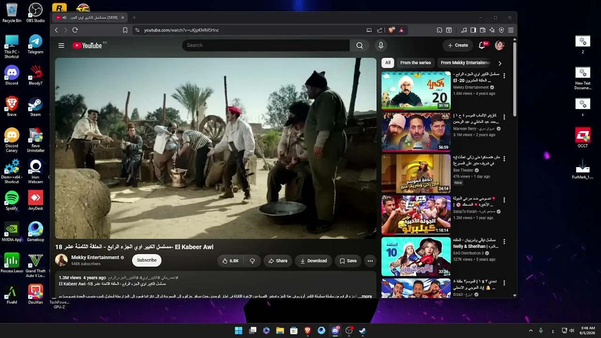Bookmark this page in the browser toolbar
Viewport: 601px width, 338px height.
pos(125,30)
